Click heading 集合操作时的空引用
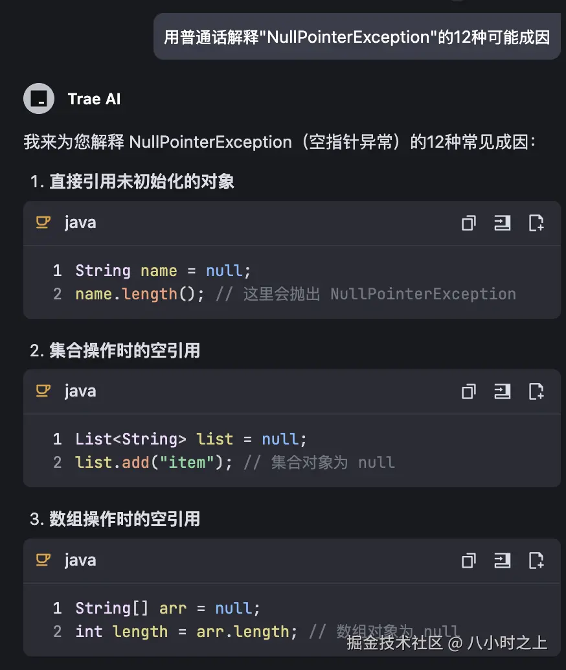566x670 pixels. (x=125, y=351)
